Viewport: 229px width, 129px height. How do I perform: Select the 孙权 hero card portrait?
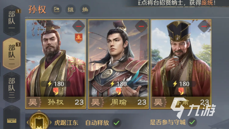point(56,64)
